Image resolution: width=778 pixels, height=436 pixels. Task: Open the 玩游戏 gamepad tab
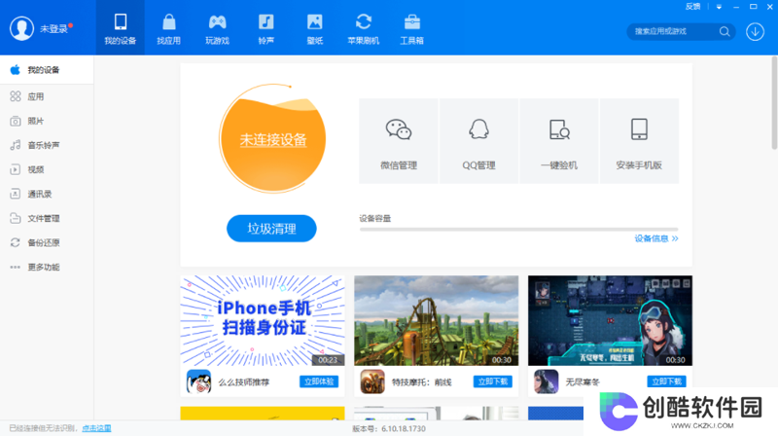click(x=217, y=28)
